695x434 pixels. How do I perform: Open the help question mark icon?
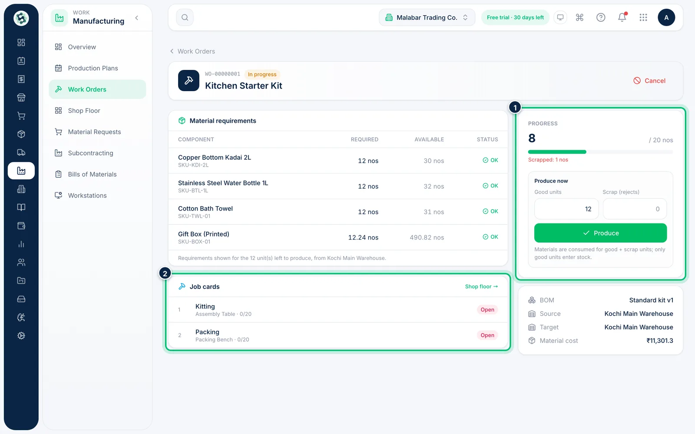(x=601, y=17)
